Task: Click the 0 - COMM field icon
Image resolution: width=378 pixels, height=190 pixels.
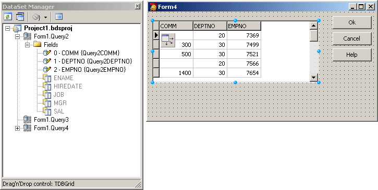Action: [47, 53]
